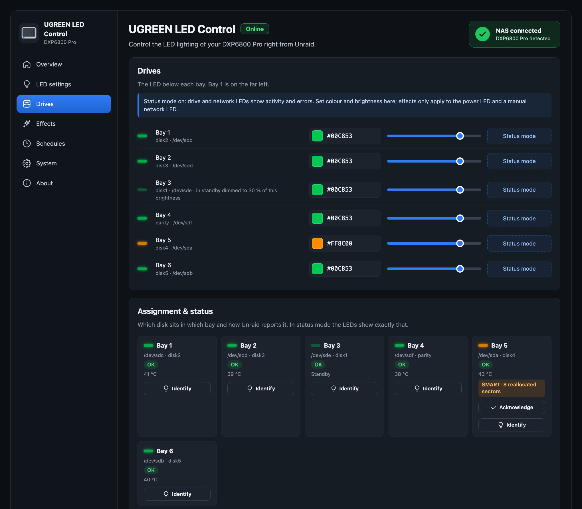Click the Bay 6 brightness slider handle
582x509 pixels.
tap(460, 269)
